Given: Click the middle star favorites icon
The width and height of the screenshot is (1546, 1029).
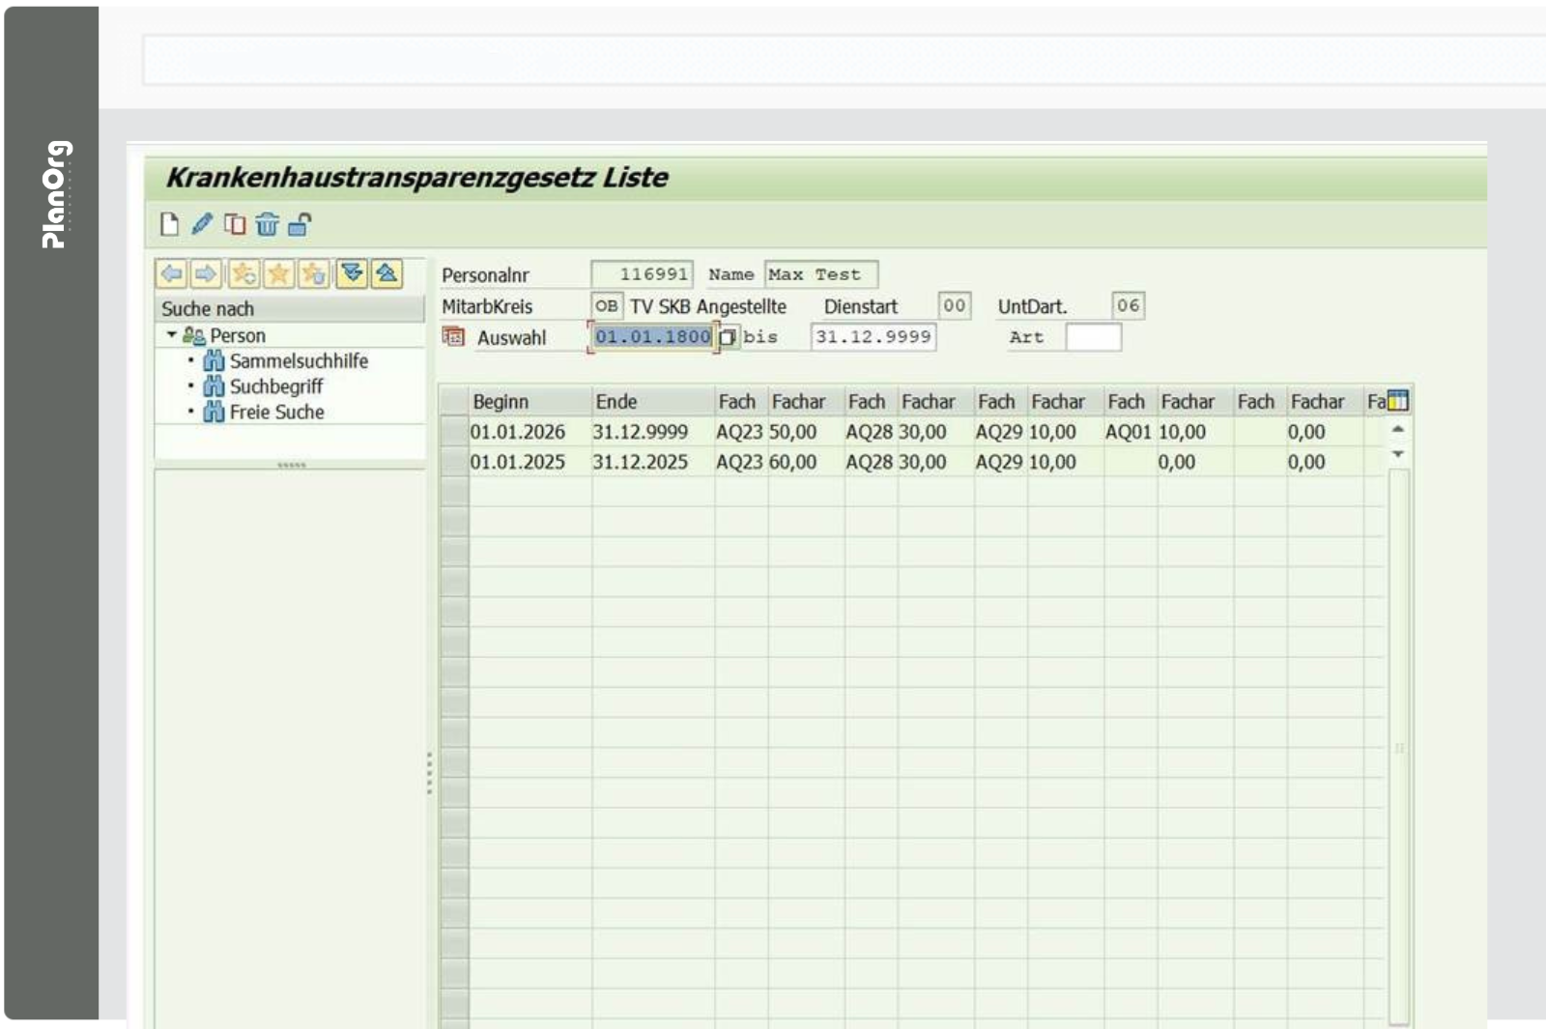Looking at the screenshot, I should point(278,274).
